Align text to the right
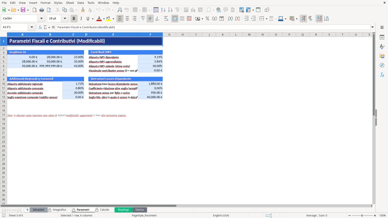 pyautogui.click(x=134, y=19)
